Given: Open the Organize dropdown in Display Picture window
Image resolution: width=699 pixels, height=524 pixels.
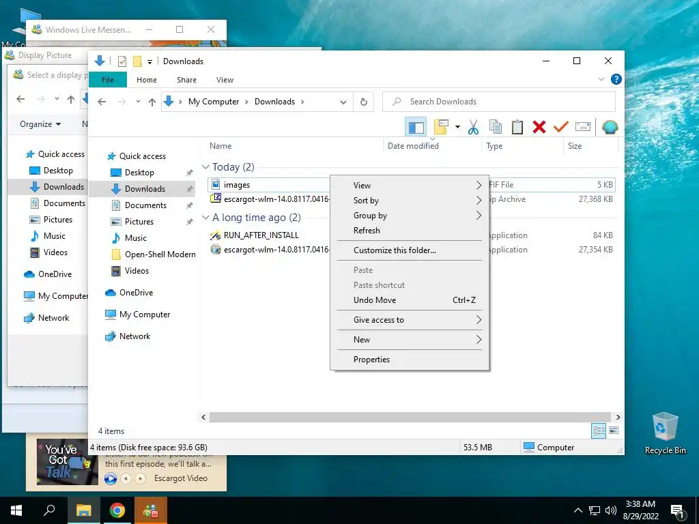Looking at the screenshot, I should click(x=40, y=124).
